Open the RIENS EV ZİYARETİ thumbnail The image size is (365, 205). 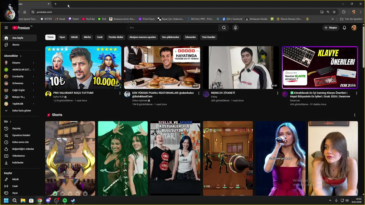[241, 67]
